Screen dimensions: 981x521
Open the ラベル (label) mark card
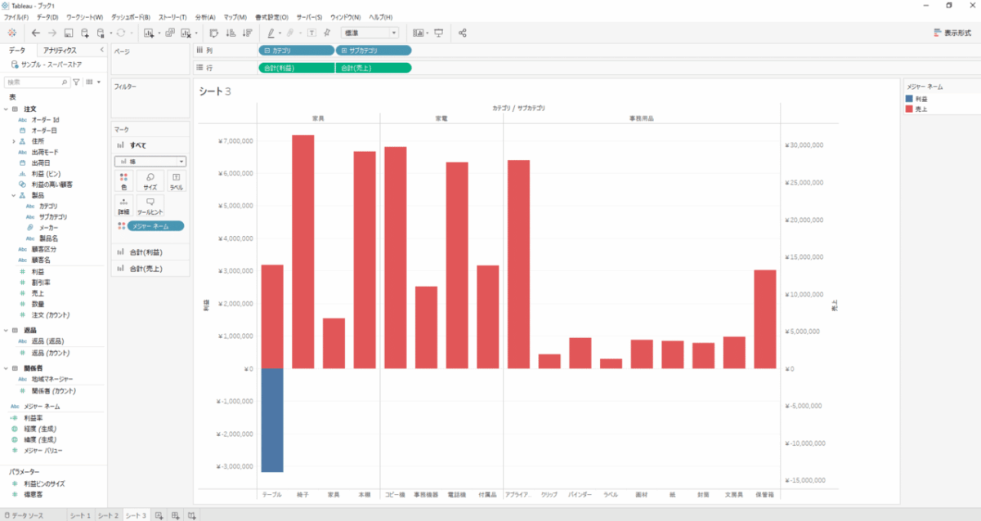[x=176, y=180]
